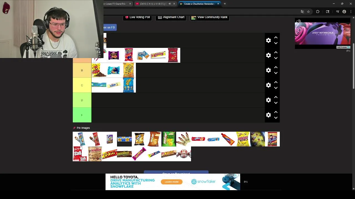The image size is (355, 199).
Task: Select the Bubbaloo gum in C tier
Action: (99, 85)
